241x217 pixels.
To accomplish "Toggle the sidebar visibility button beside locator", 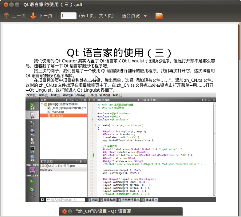I will pos(42,199).
